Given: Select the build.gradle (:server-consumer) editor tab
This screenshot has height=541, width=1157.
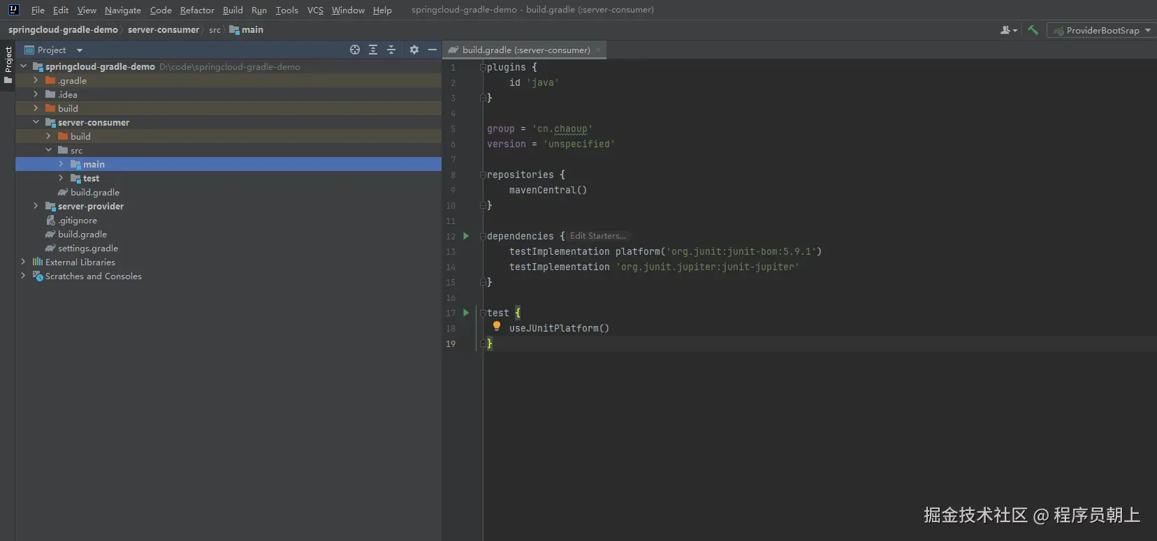Looking at the screenshot, I should [525, 50].
